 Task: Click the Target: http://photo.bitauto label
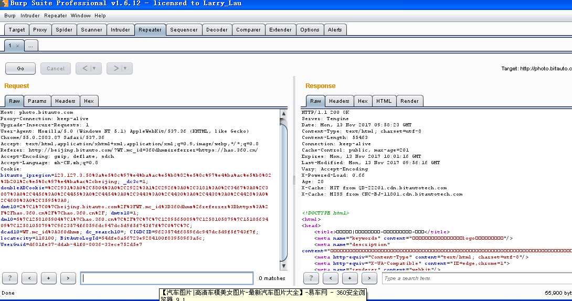point(536,69)
